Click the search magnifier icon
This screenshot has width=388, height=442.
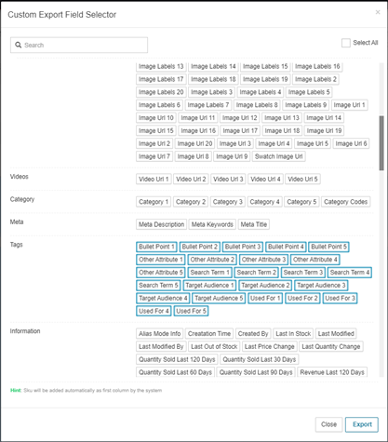tap(19, 45)
